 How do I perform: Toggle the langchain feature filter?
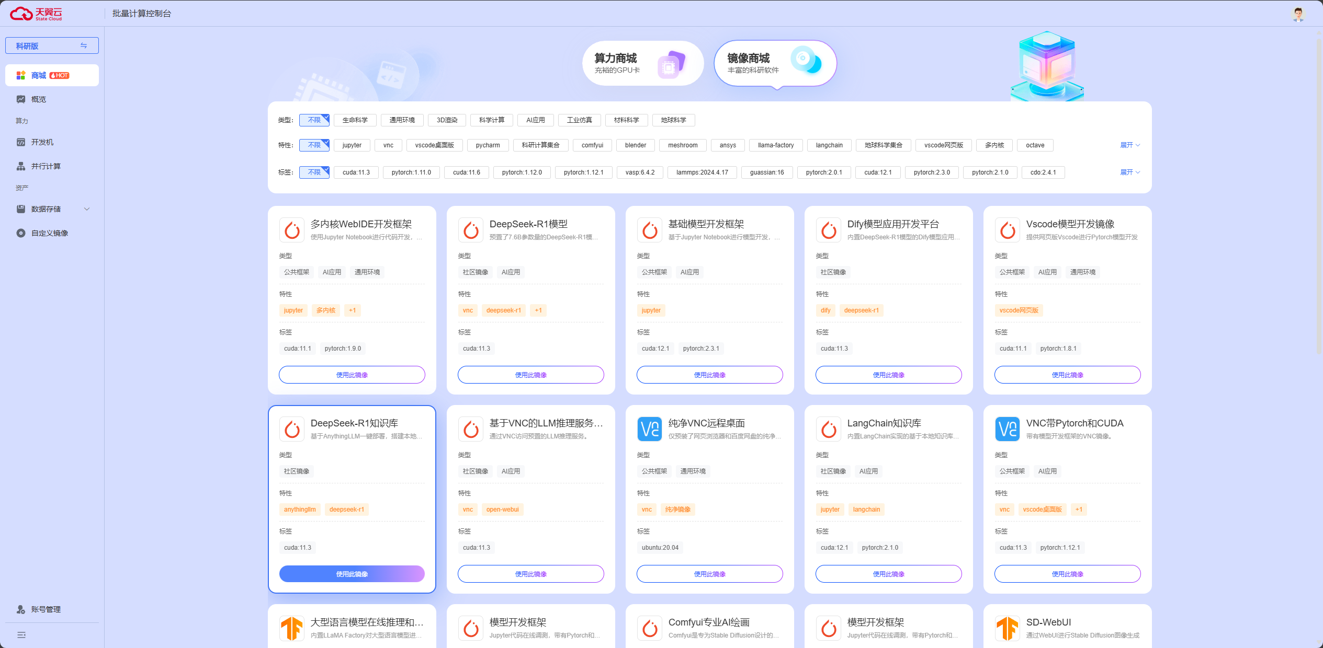(829, 145)
